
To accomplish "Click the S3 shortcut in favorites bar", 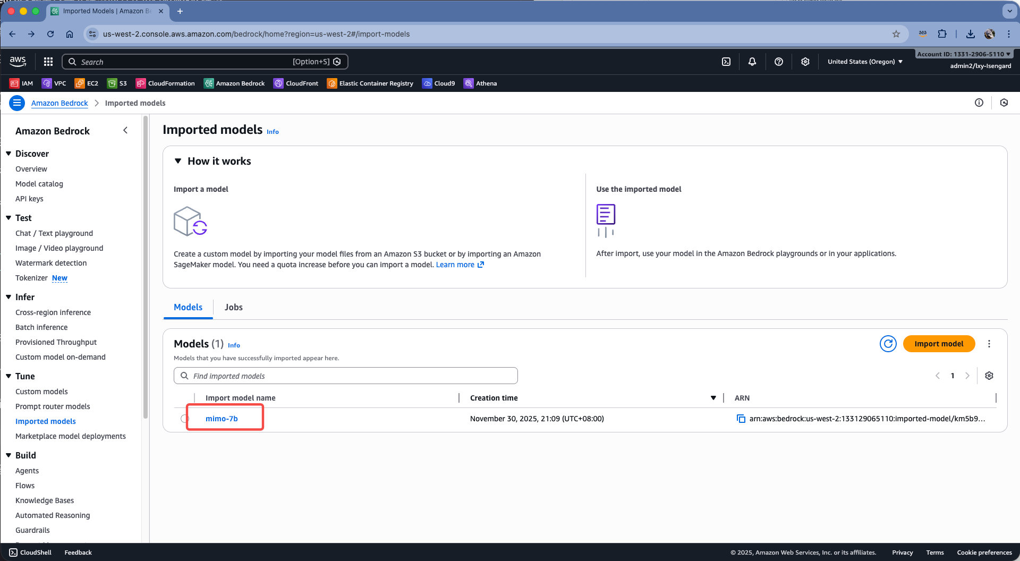I will (117, 83).
